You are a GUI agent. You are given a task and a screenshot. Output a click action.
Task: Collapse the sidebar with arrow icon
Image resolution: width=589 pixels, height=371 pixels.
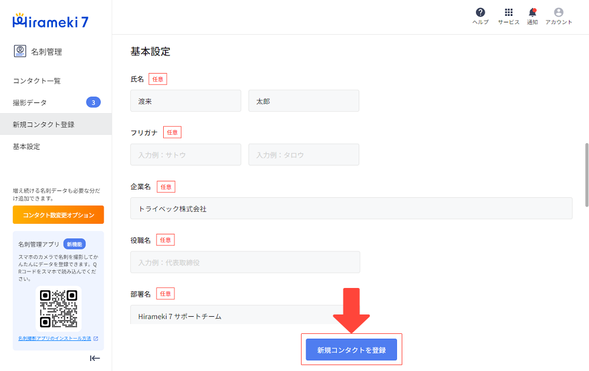[x=95, y=358]
